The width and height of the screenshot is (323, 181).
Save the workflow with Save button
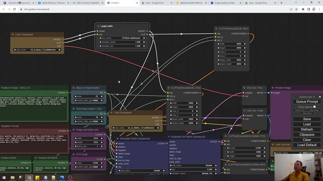pyautogui.click(x=307, y=119)
